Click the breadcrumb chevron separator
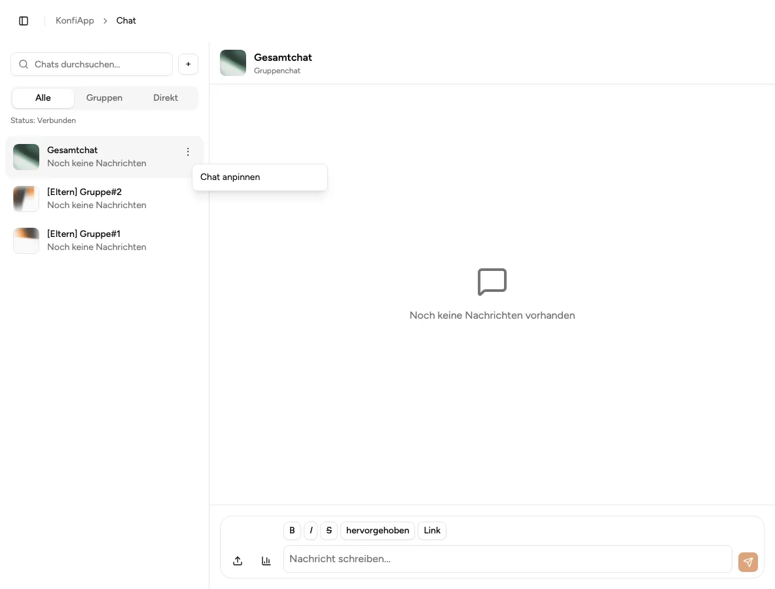Viewport: 775px width, 589px height. click(x=105, y=21)
